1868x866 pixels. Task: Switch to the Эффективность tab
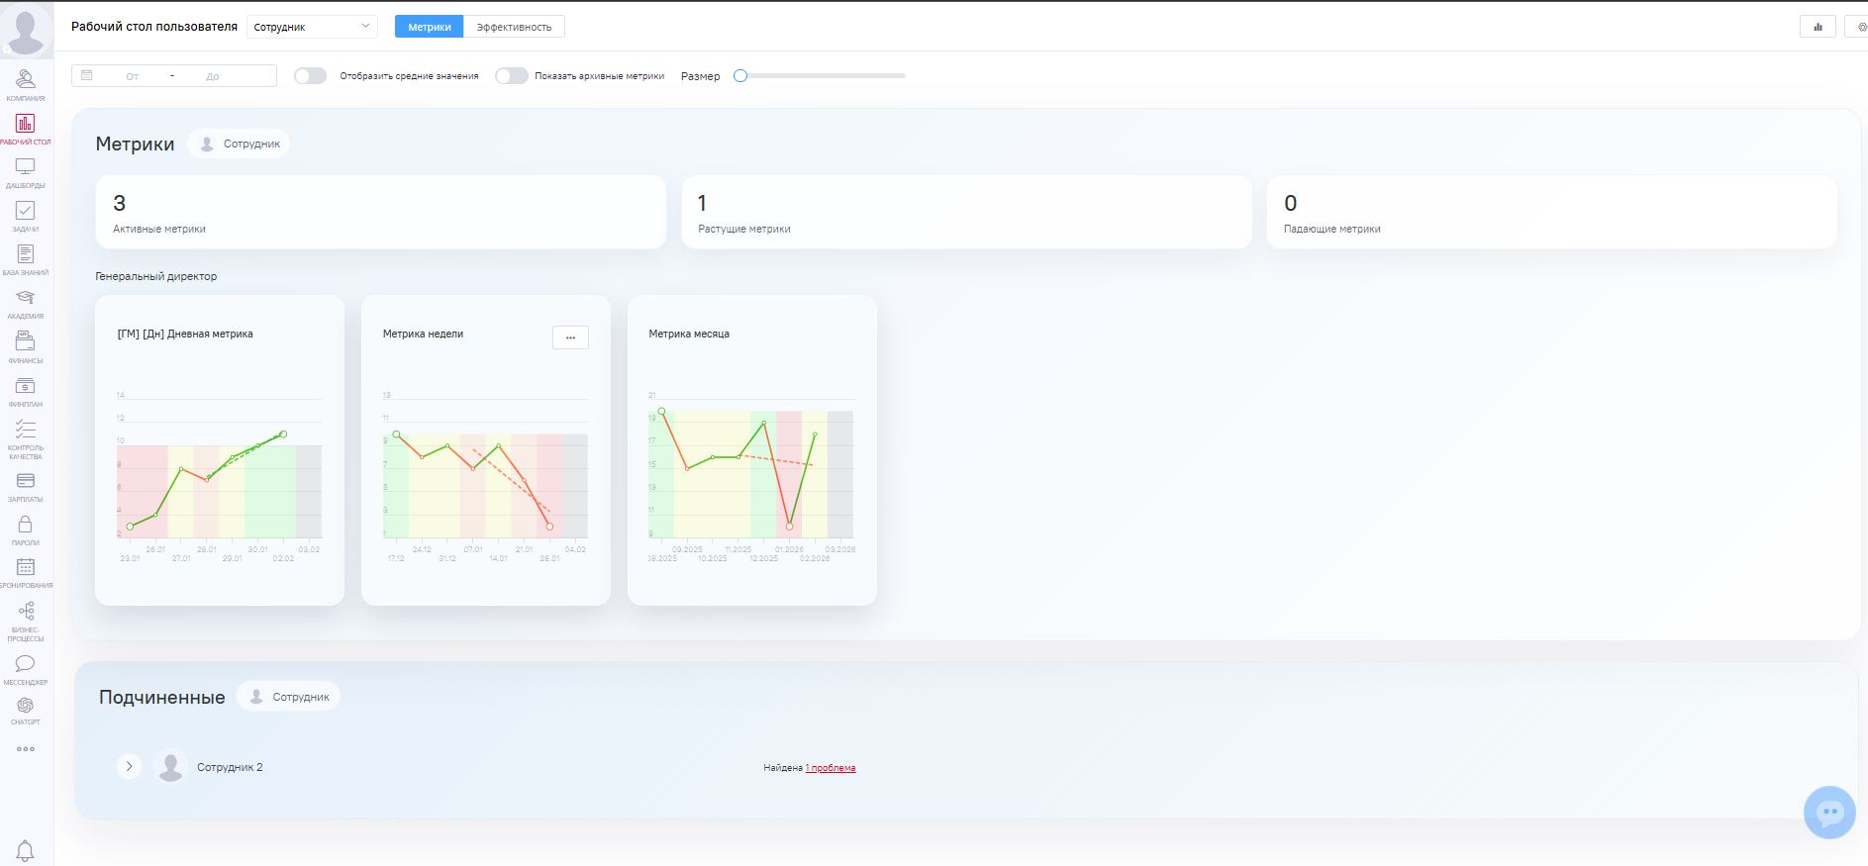514,27
